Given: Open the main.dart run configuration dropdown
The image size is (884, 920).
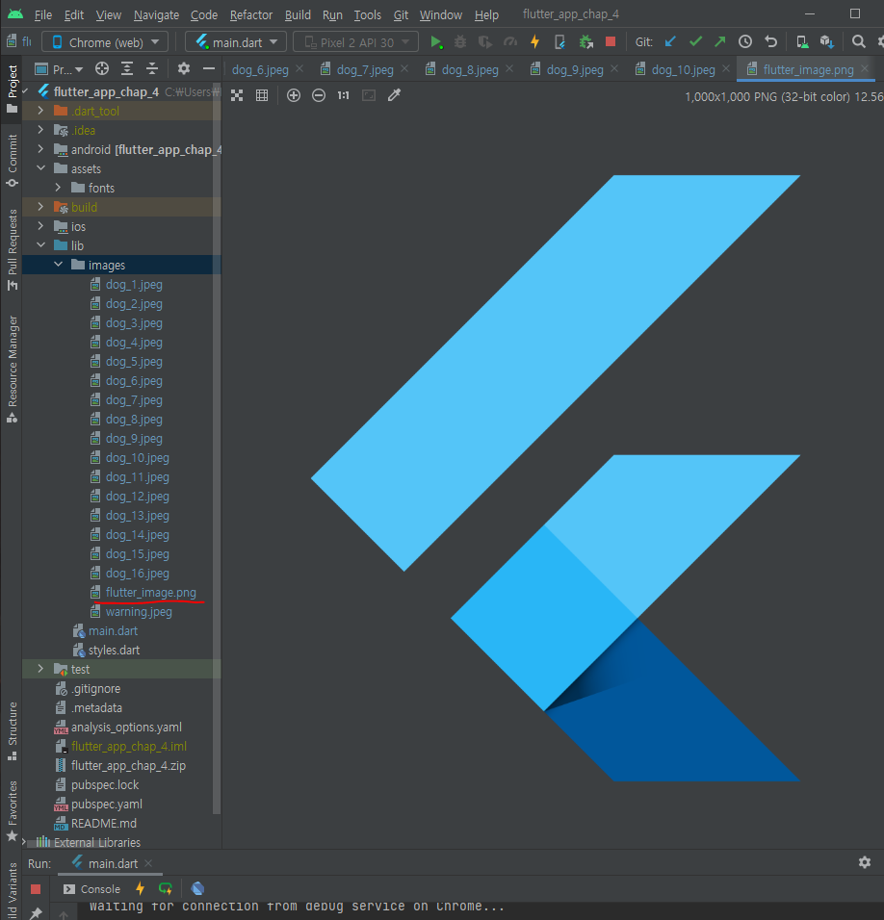Looking at the screenshot, I should pos(236,42).
